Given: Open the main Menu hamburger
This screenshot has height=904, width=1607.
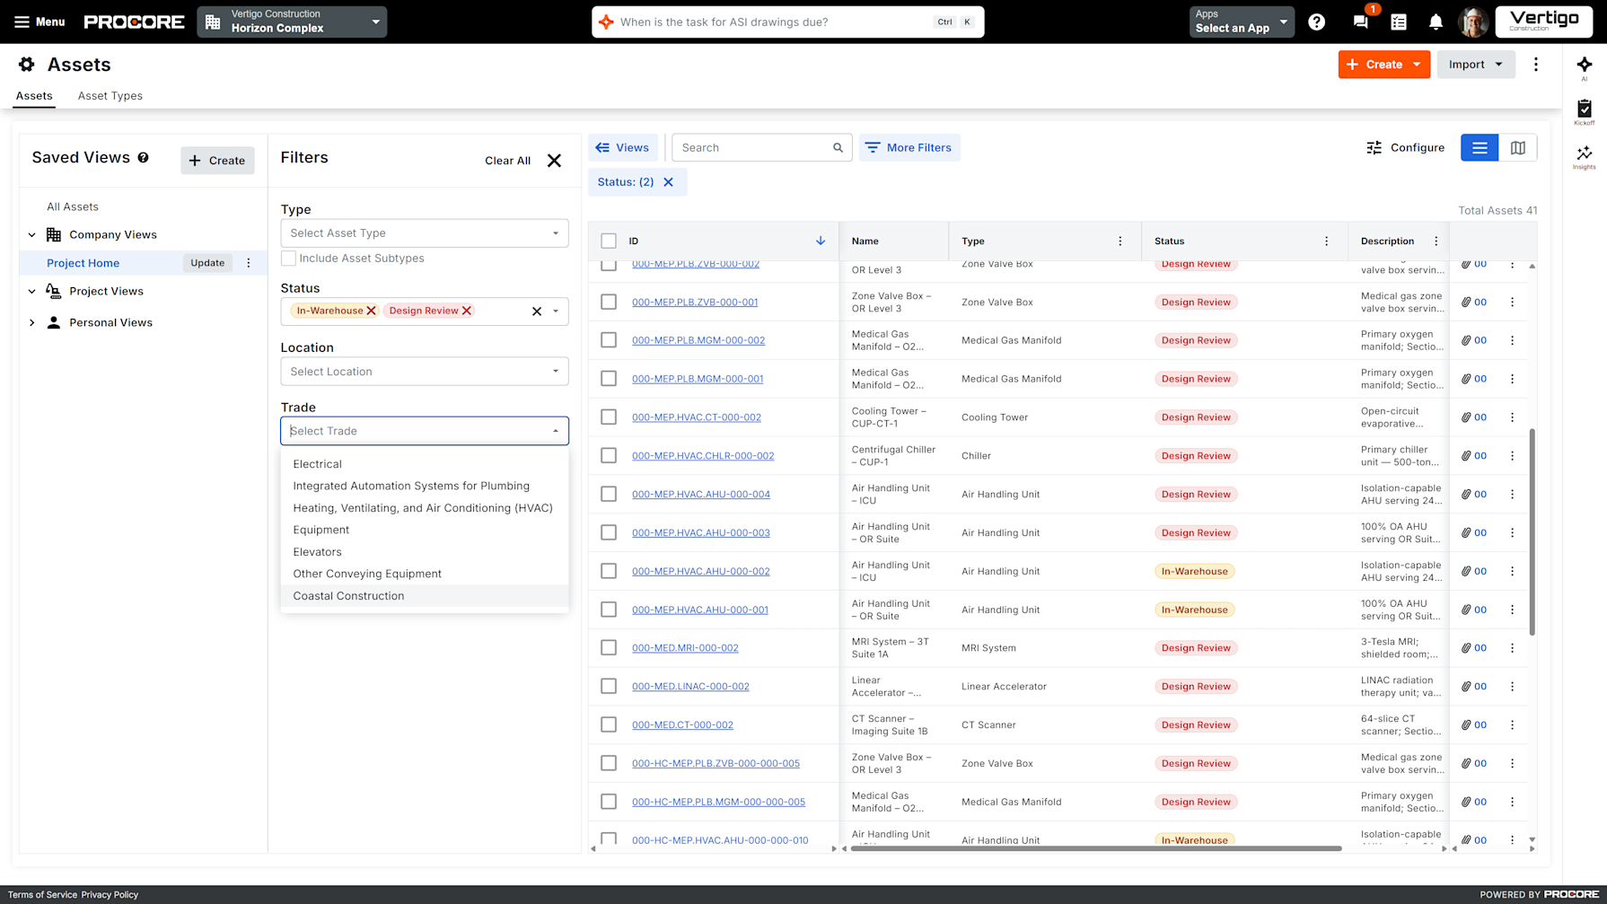Looking at the screenshot, I should 40,22.
